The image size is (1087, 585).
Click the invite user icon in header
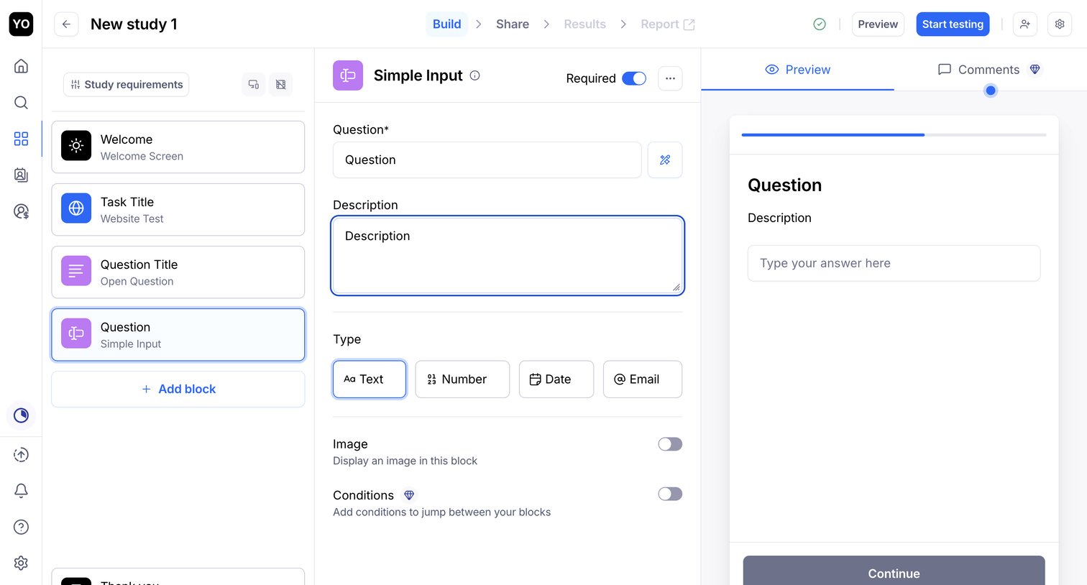click(1025, 24)
